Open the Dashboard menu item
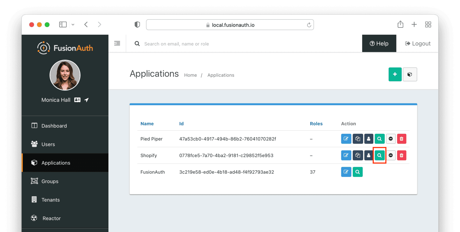 point(65,126)
